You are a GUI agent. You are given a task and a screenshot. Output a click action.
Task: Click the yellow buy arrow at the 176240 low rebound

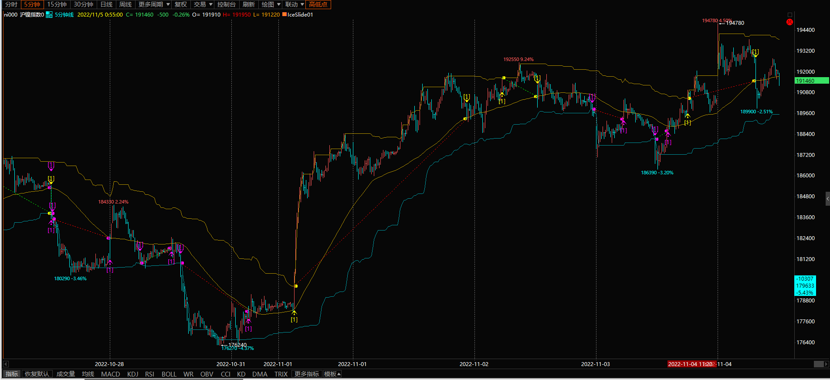(x=294, y=312)
